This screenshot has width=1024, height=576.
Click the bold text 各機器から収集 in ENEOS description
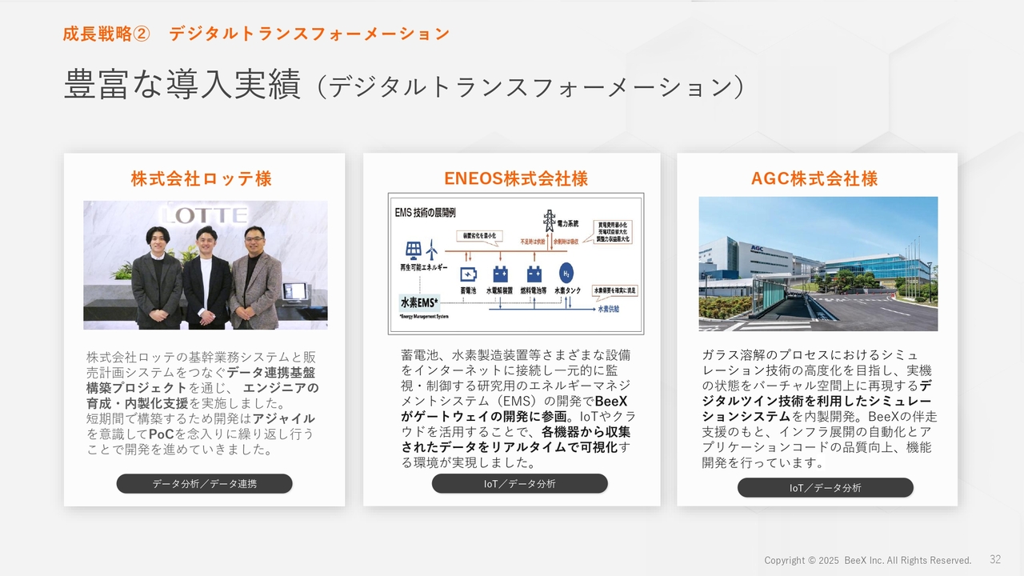(x=586, y=432)
